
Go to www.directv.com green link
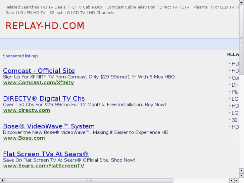27,110
